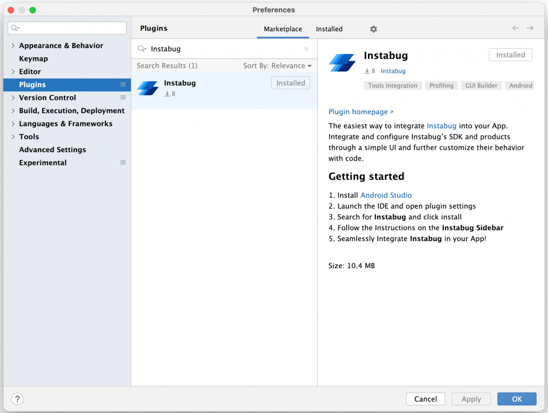Click the download count icon in details
Viewport: 548px width, 413px height.
(367, 71)
